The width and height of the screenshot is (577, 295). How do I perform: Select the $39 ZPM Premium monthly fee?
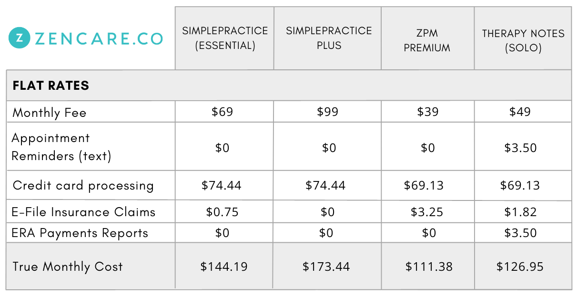[427, 112]
